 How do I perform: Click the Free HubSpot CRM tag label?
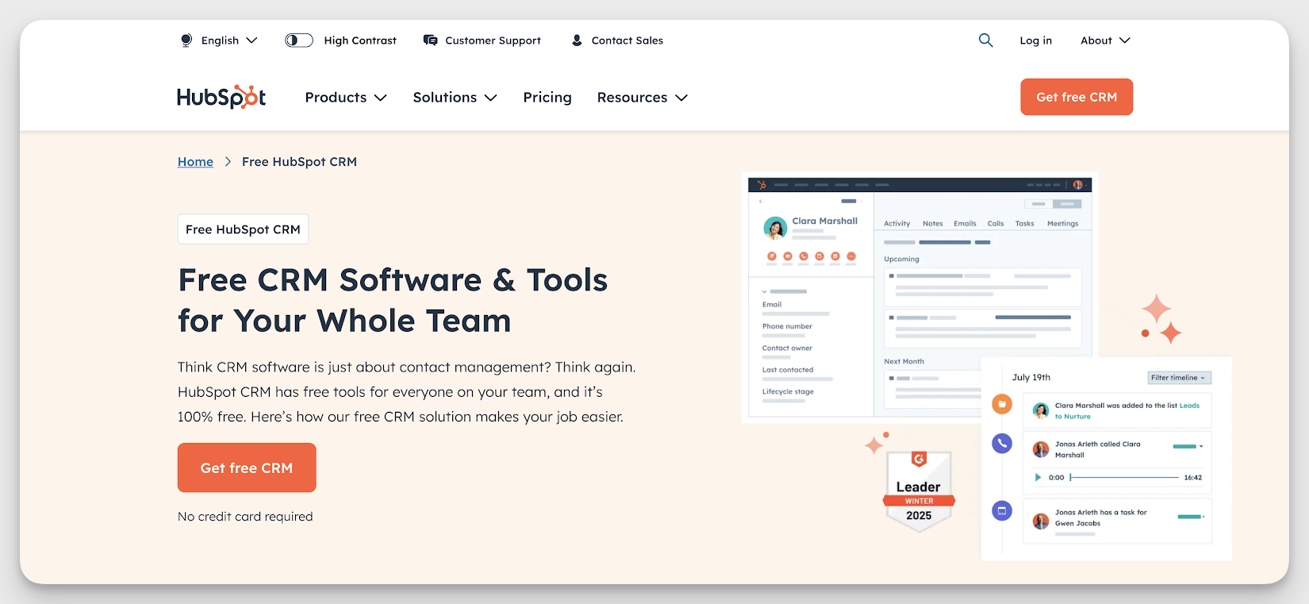(243, 229)
